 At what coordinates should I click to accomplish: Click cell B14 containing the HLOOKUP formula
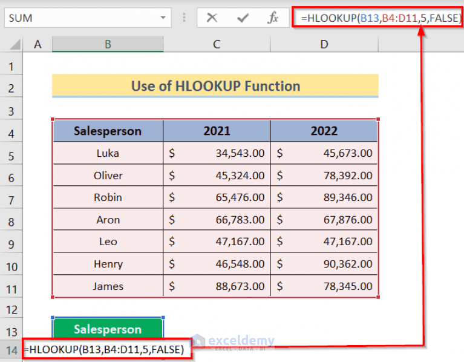106,349
